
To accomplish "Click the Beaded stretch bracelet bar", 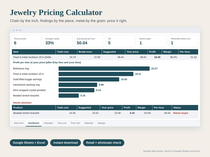I will tap(69, 96).
